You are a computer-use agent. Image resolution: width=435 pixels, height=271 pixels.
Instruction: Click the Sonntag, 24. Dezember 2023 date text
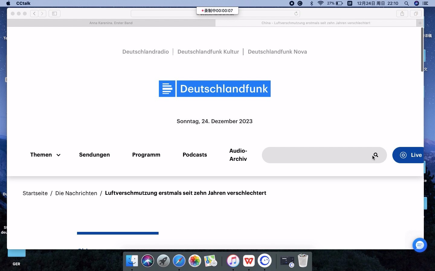214,121
